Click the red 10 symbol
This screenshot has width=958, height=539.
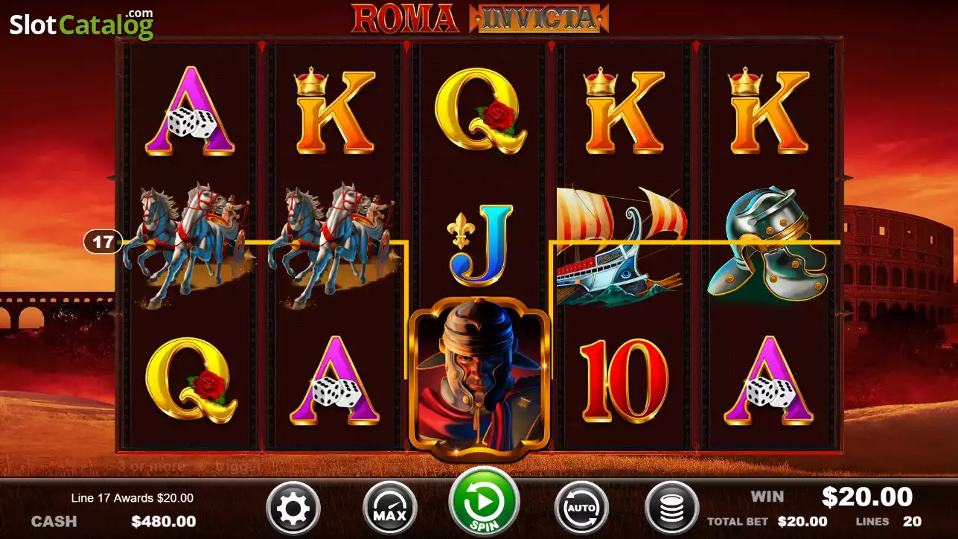click(624, 380)
